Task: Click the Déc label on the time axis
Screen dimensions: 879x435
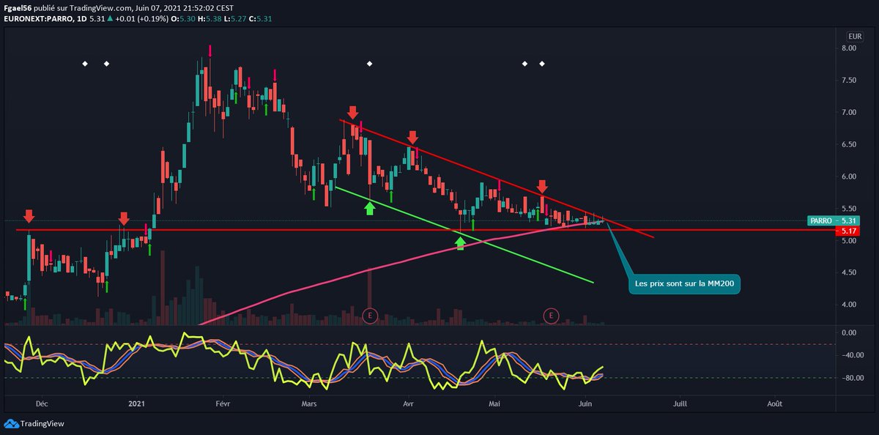Action: coord(42,404)
